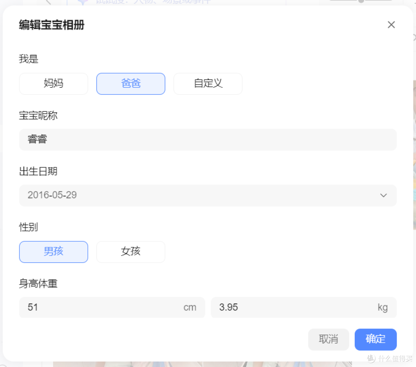Confirm with the 确定 button
Screen dimensions: 416x367
click(376, 339)
